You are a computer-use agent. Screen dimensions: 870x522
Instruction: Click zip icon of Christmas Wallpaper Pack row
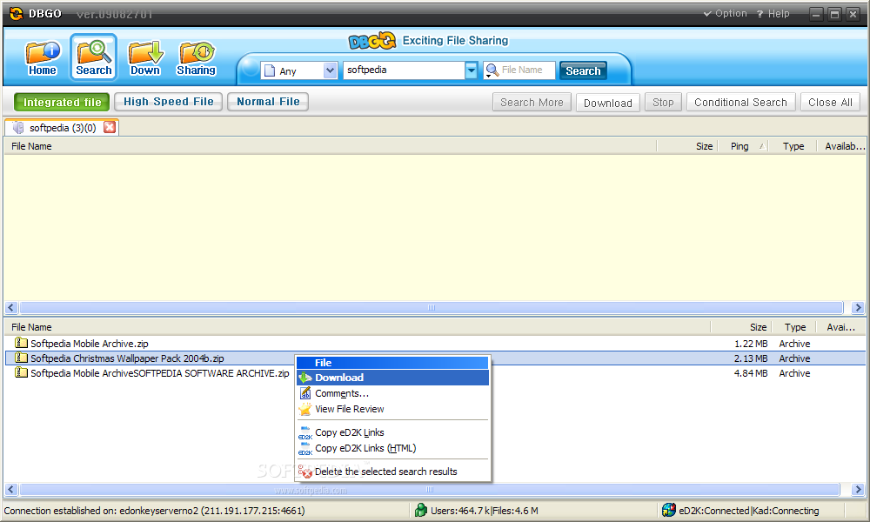21,358
